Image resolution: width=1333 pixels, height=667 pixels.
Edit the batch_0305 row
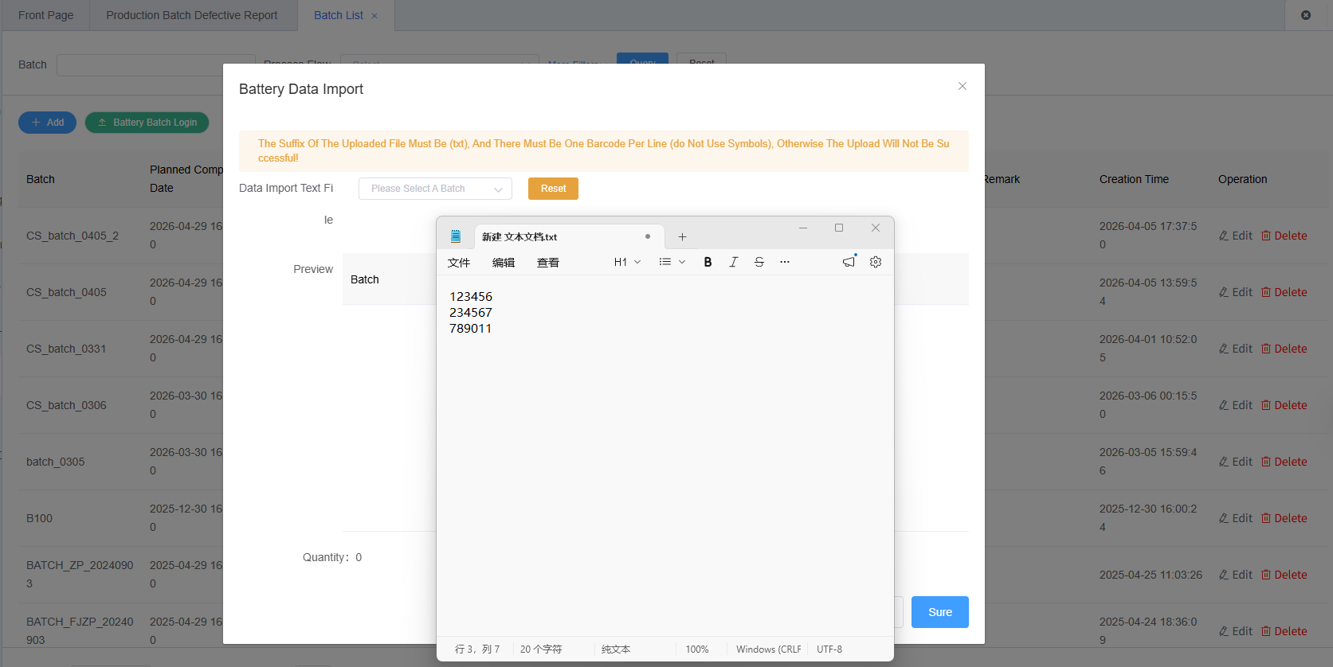click(1236, 462)
